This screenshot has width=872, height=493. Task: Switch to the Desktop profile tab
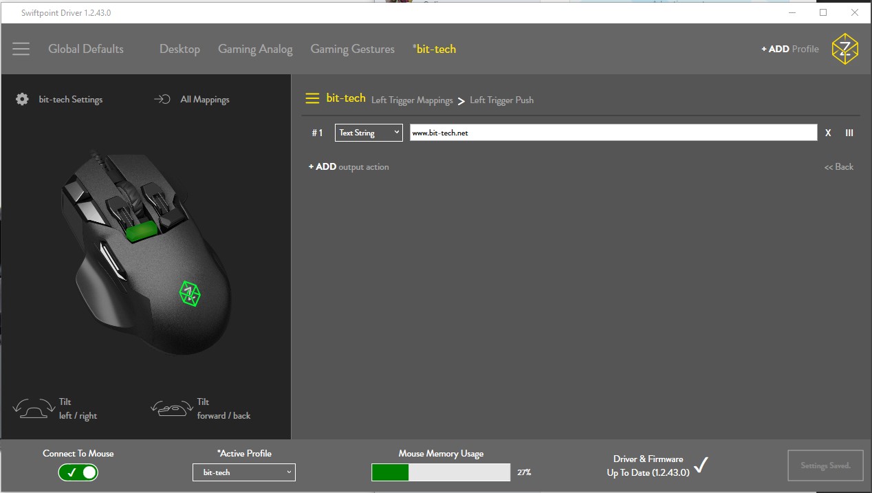tap(179, 49)
